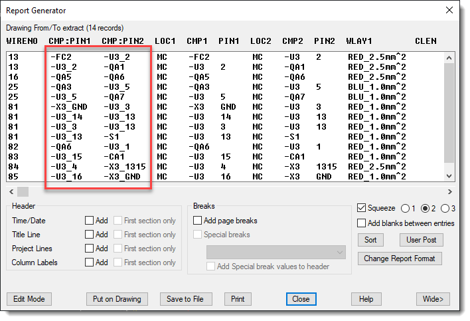The image size is (470, 321).
Task: Switch to Edit Mode
Action: point(29,299)
